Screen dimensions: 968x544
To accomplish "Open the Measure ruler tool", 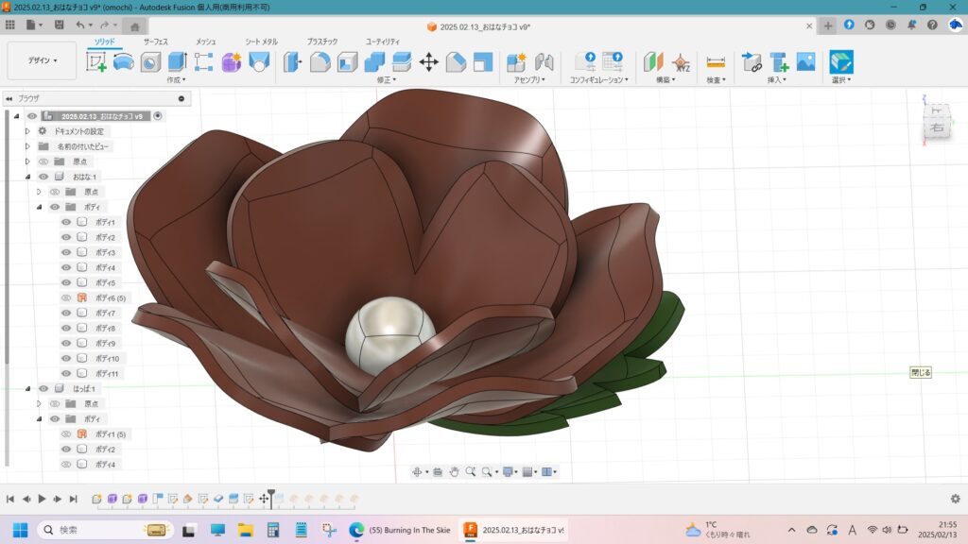I will tap(716, 62).
